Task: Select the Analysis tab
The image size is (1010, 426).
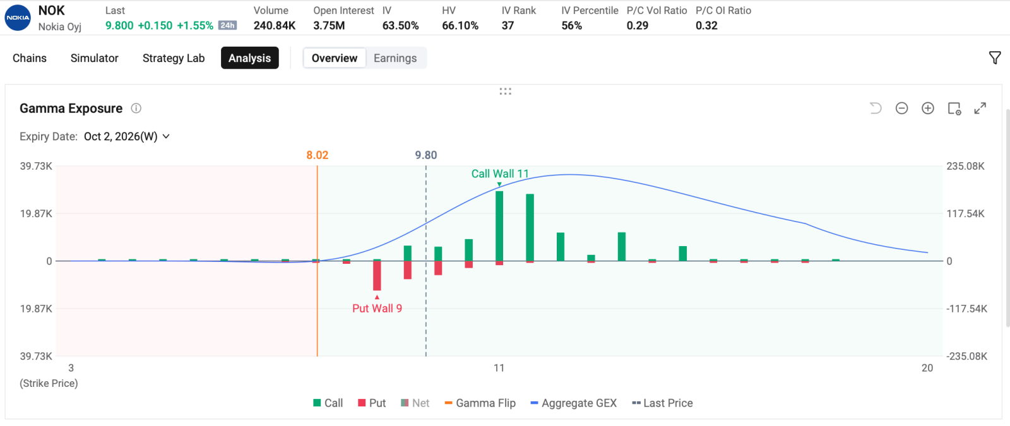Action: click(250, 58)
